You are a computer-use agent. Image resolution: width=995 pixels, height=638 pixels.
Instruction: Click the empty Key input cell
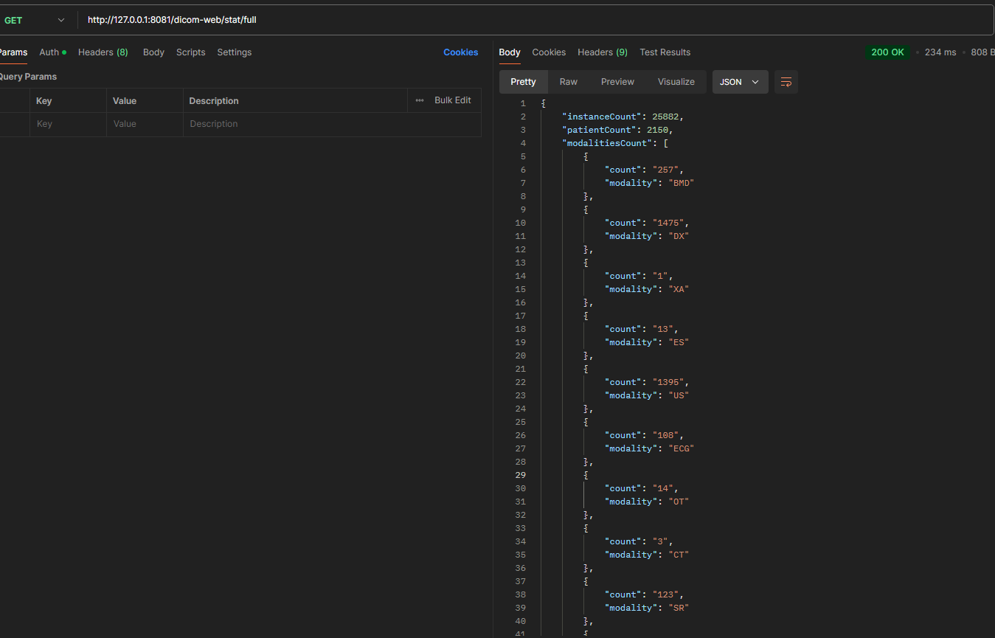tap(68, 124)
